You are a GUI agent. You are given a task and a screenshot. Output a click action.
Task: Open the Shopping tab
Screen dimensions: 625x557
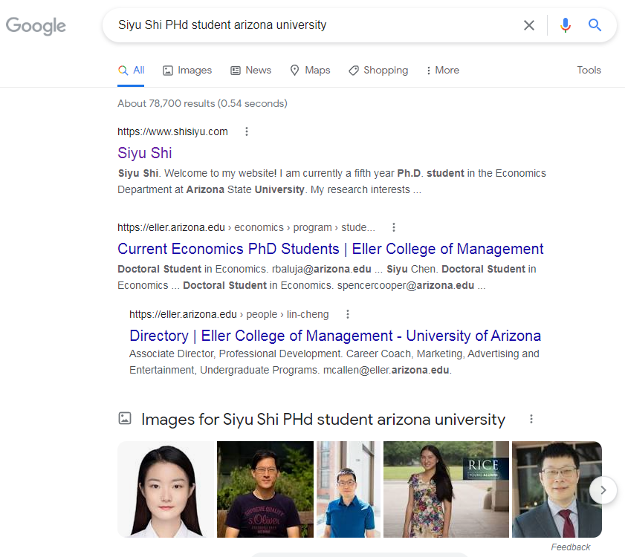coord(378,70)
